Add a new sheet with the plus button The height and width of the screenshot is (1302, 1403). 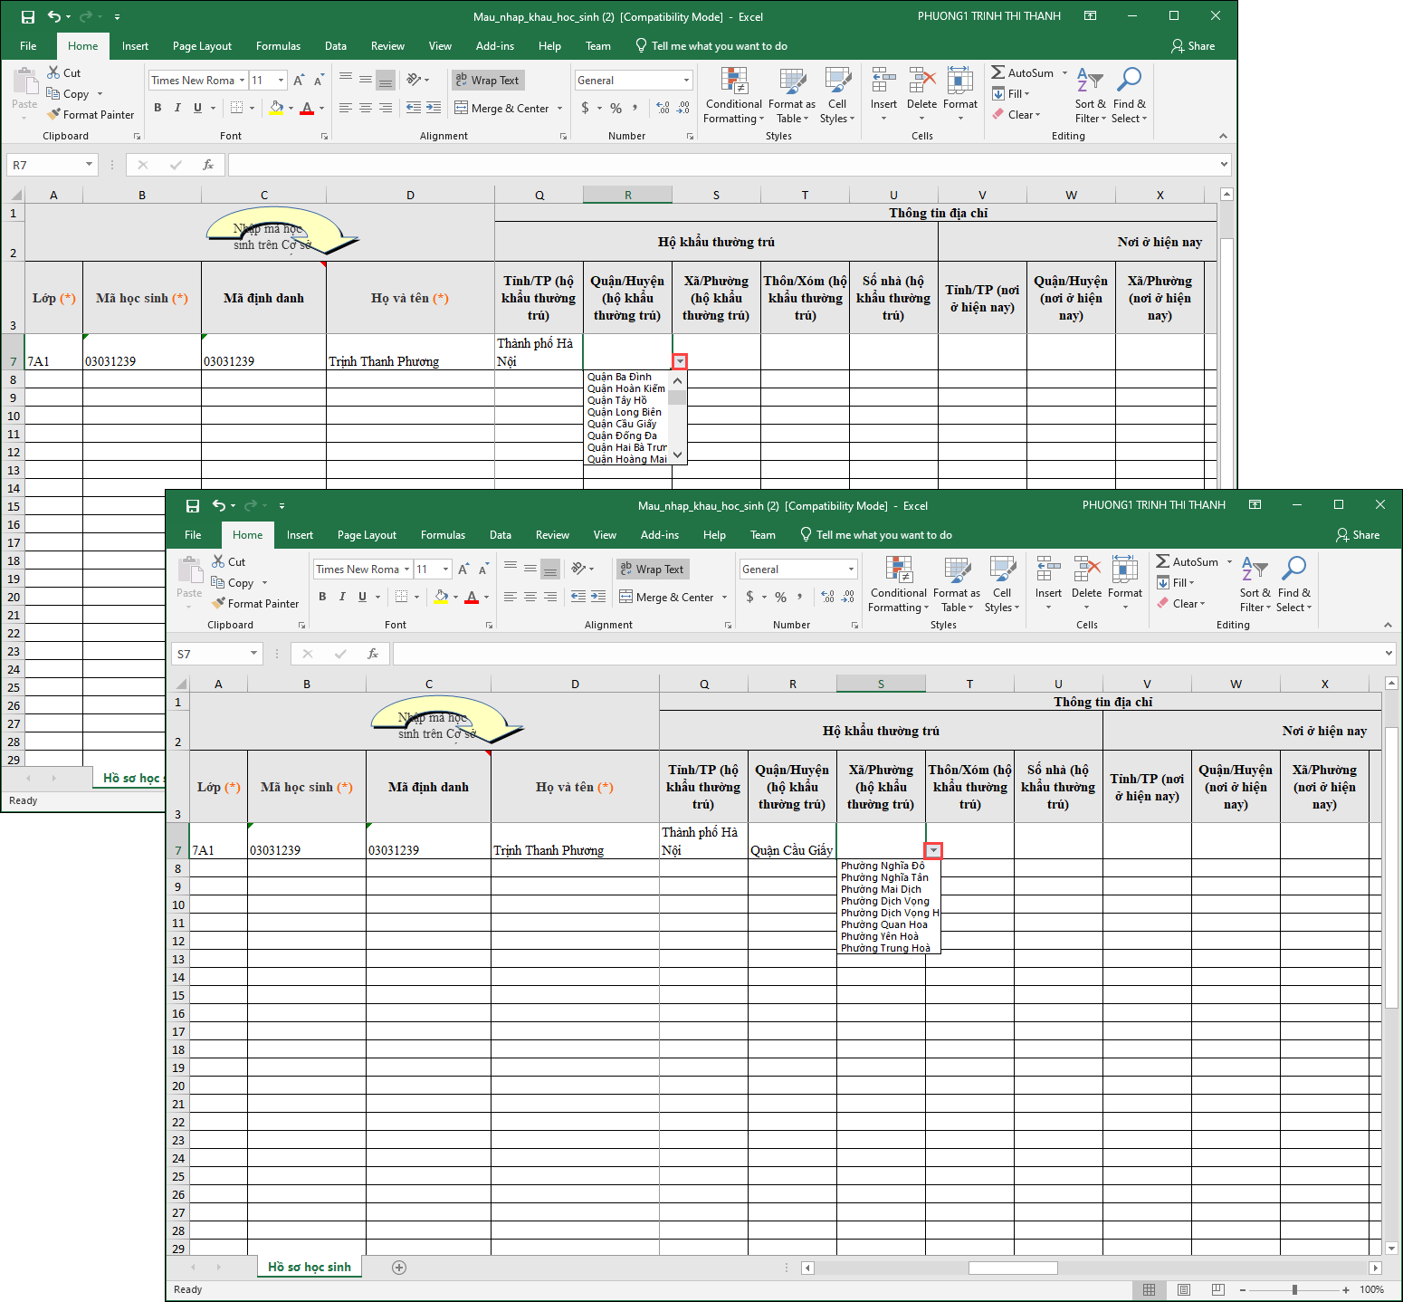tap(399, 1268)
